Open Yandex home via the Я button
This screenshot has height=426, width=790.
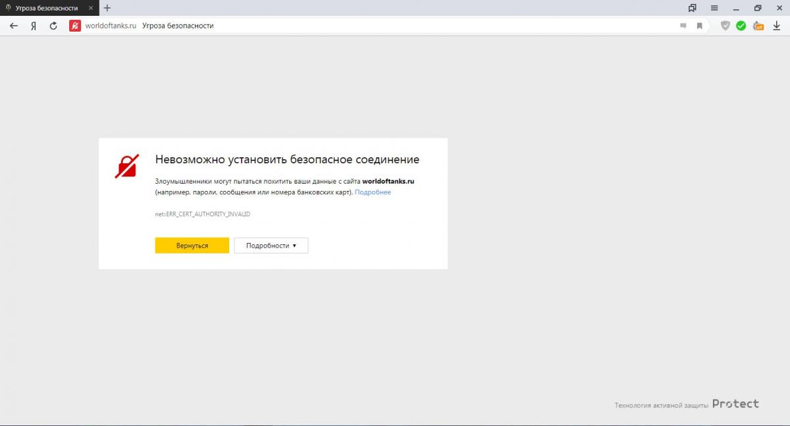[x=33, y=26]
